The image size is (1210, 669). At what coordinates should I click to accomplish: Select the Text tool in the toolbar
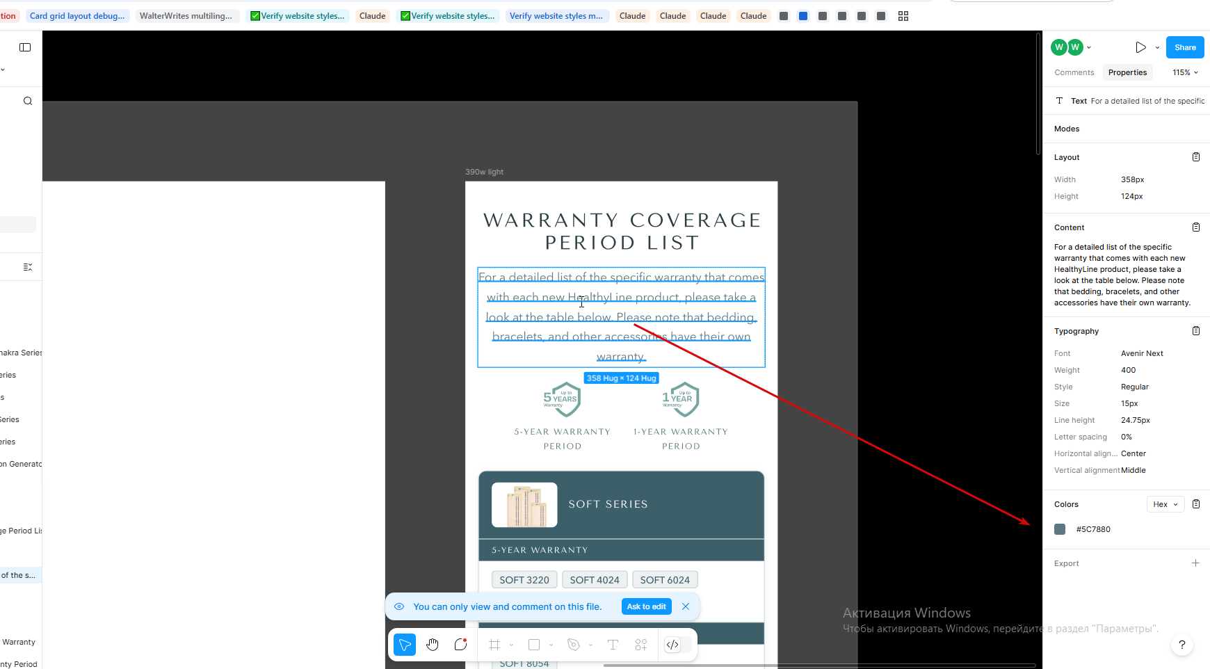tap(613, 645)
